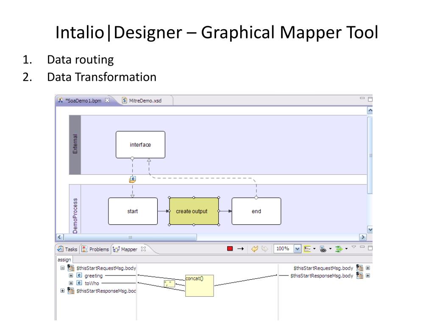
Task: Select the end task box
Action: [x=256, y=211]
